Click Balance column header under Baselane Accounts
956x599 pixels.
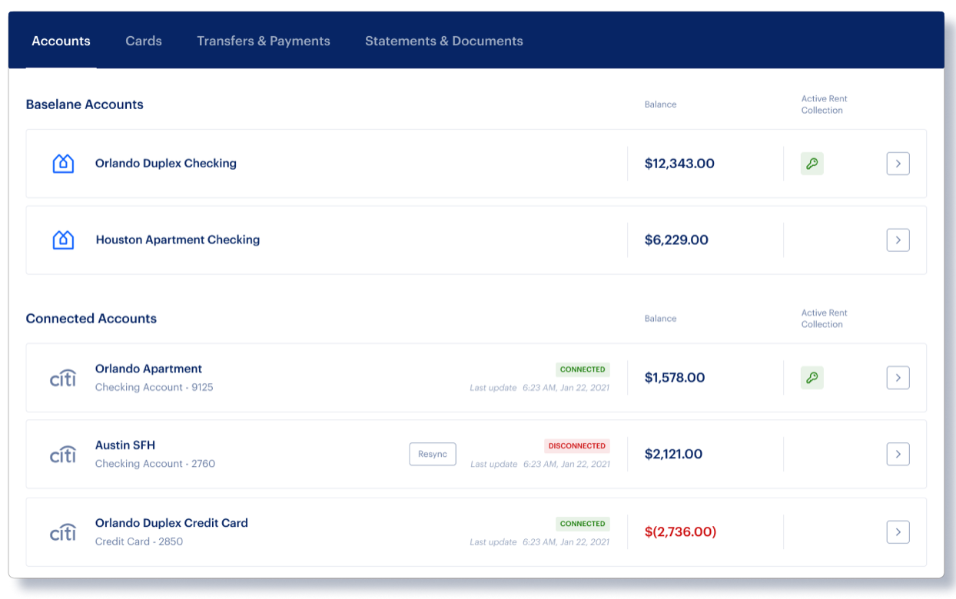660,104
